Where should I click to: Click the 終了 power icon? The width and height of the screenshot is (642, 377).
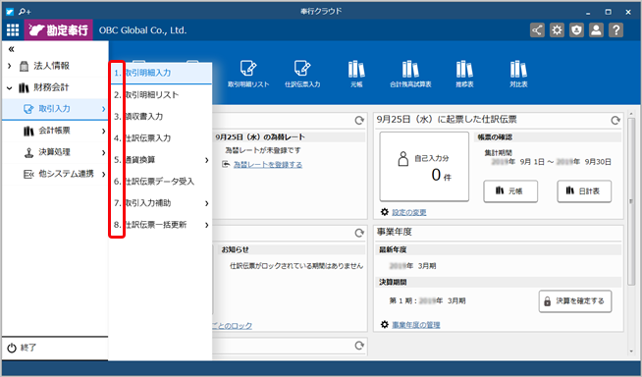[x=12, y=348]
